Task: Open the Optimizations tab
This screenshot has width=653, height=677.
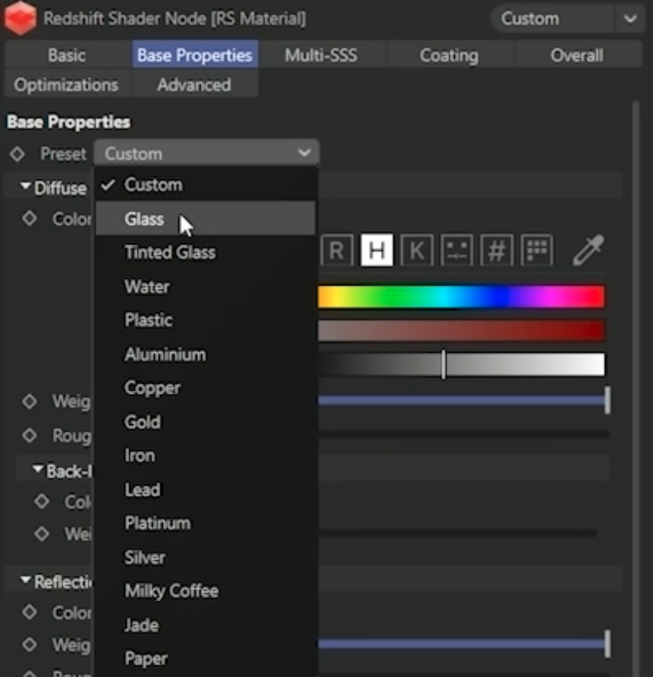Action: tap(66, 85)
